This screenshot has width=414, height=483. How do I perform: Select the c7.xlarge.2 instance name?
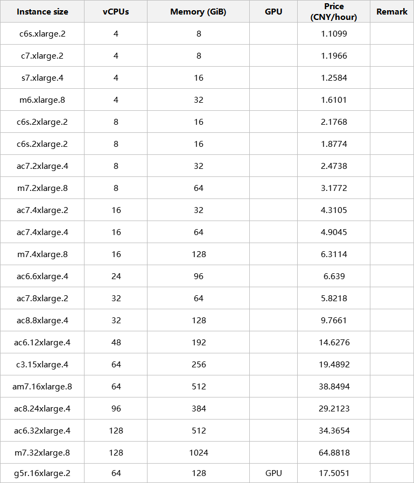[x=42, y=55]
